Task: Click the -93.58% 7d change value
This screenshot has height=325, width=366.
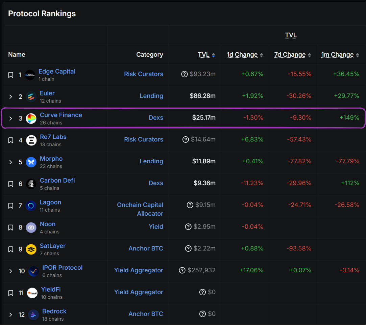Action: (299, 248)
